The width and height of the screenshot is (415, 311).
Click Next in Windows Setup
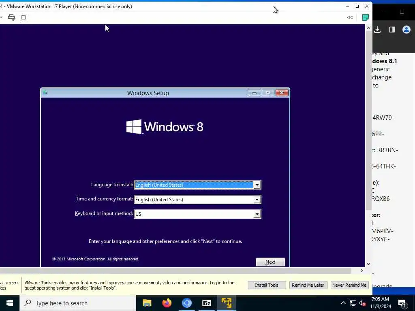tap(270, 262)
